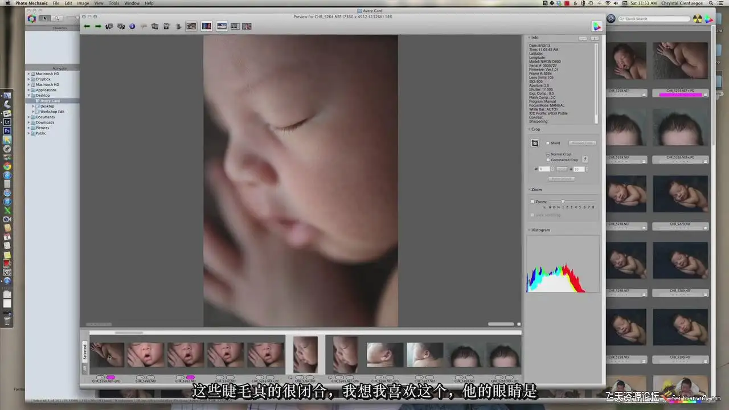Viewport: 729px width, 410px height.
Task: Collapse the Histogram panel
Action: [529, 230]
